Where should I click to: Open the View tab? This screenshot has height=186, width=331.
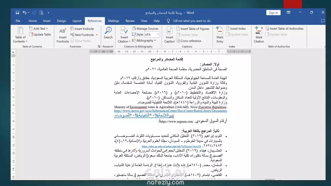tap(144, 21)
